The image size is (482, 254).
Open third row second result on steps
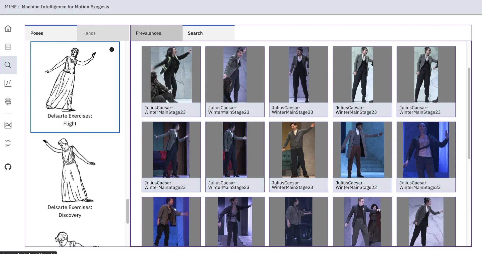pyautogui.click(x=235, y=222)
